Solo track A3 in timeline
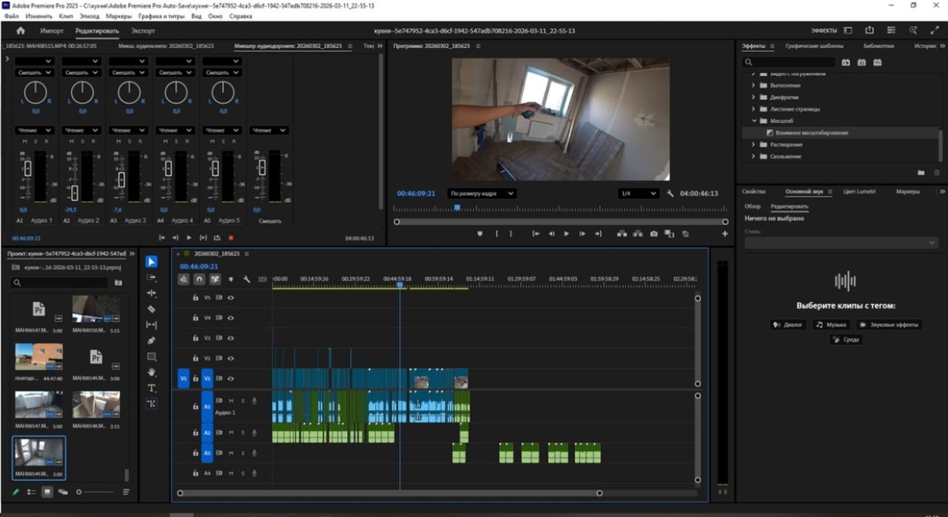The image size is (948, 517). point(243,453)
